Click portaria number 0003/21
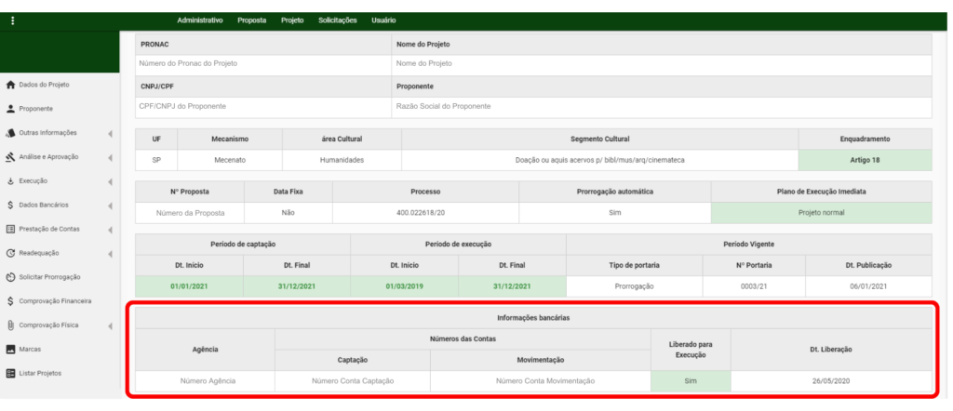Image resolution: width=953 pixels, height=411 pixels. click(754, 286)
